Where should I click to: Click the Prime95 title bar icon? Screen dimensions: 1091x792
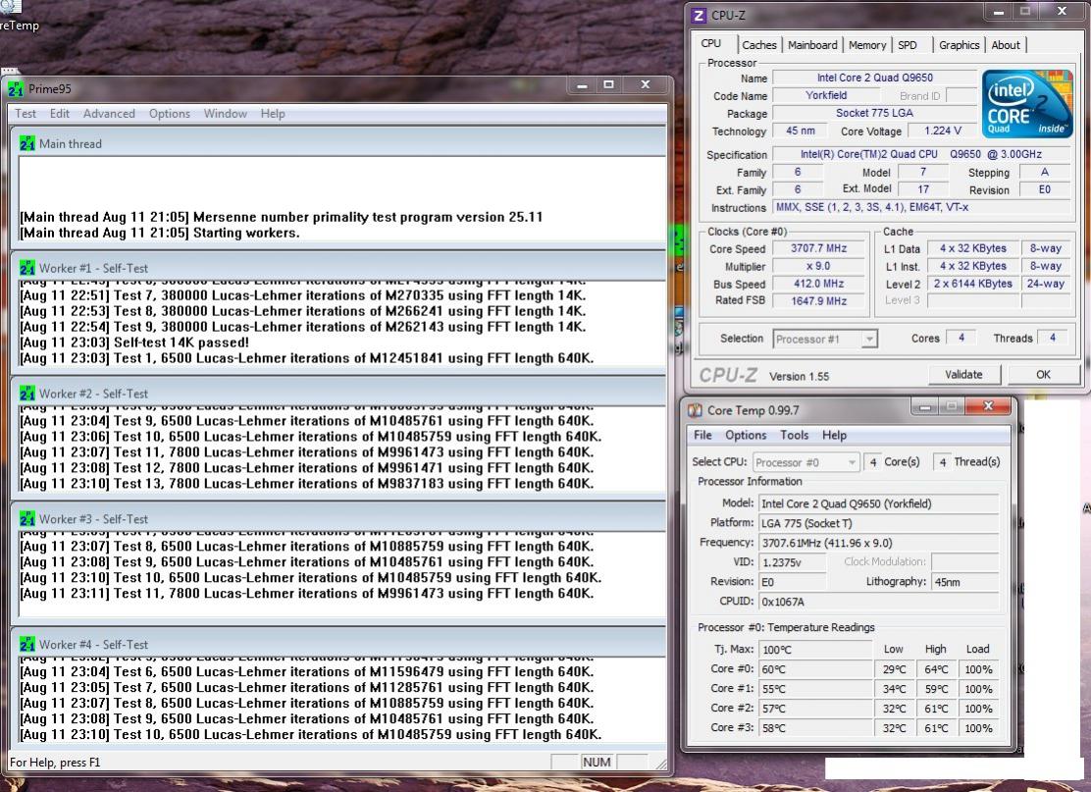16,89
